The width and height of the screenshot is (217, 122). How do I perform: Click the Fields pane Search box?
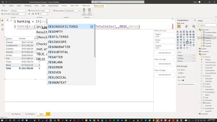(x=207, y=25)
